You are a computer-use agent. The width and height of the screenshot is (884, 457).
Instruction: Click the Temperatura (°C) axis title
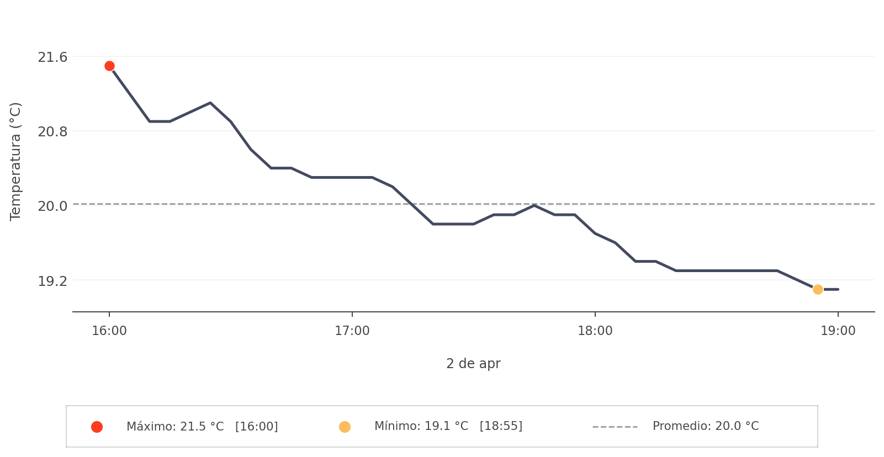coord(15,161)
